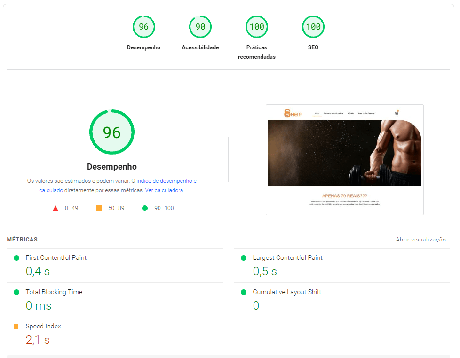This screenshot has width=460, height=358.
Task: Follow the índice de desempenho é calculado link
Action: coord(167,181)
